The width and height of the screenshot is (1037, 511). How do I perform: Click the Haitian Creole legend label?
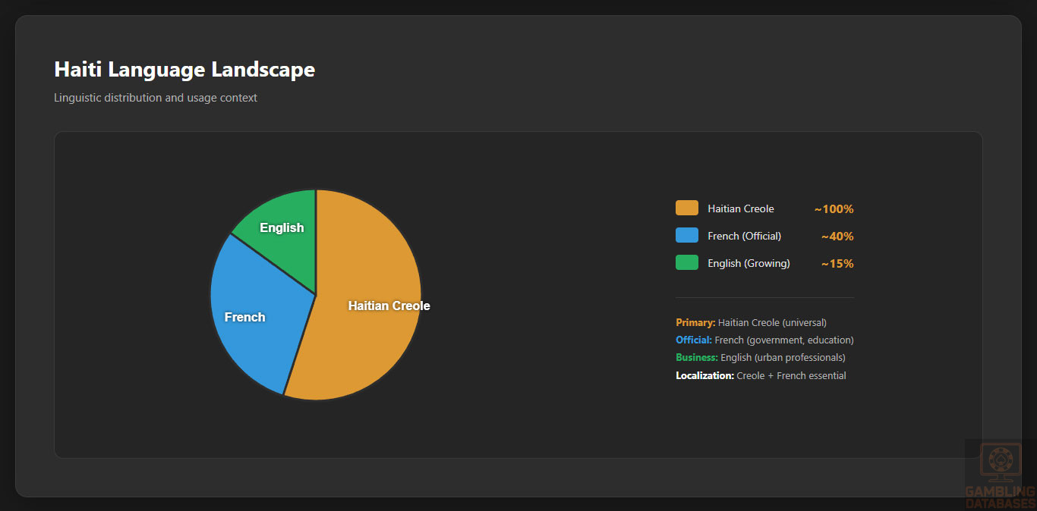coord(740,208)
